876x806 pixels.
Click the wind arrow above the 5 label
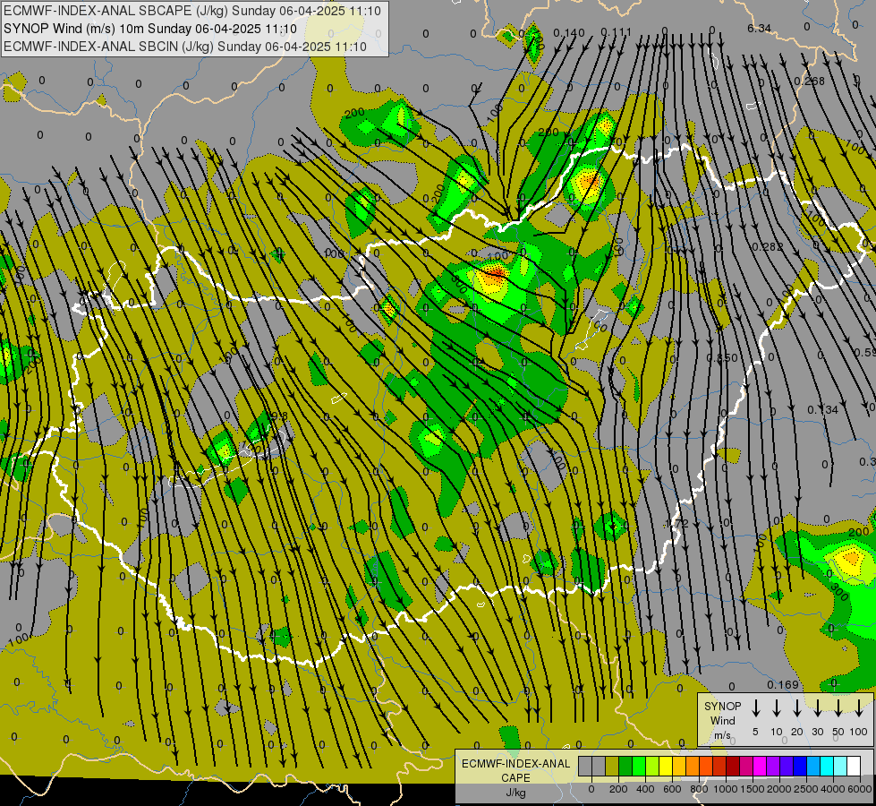(x=755, y=707)
